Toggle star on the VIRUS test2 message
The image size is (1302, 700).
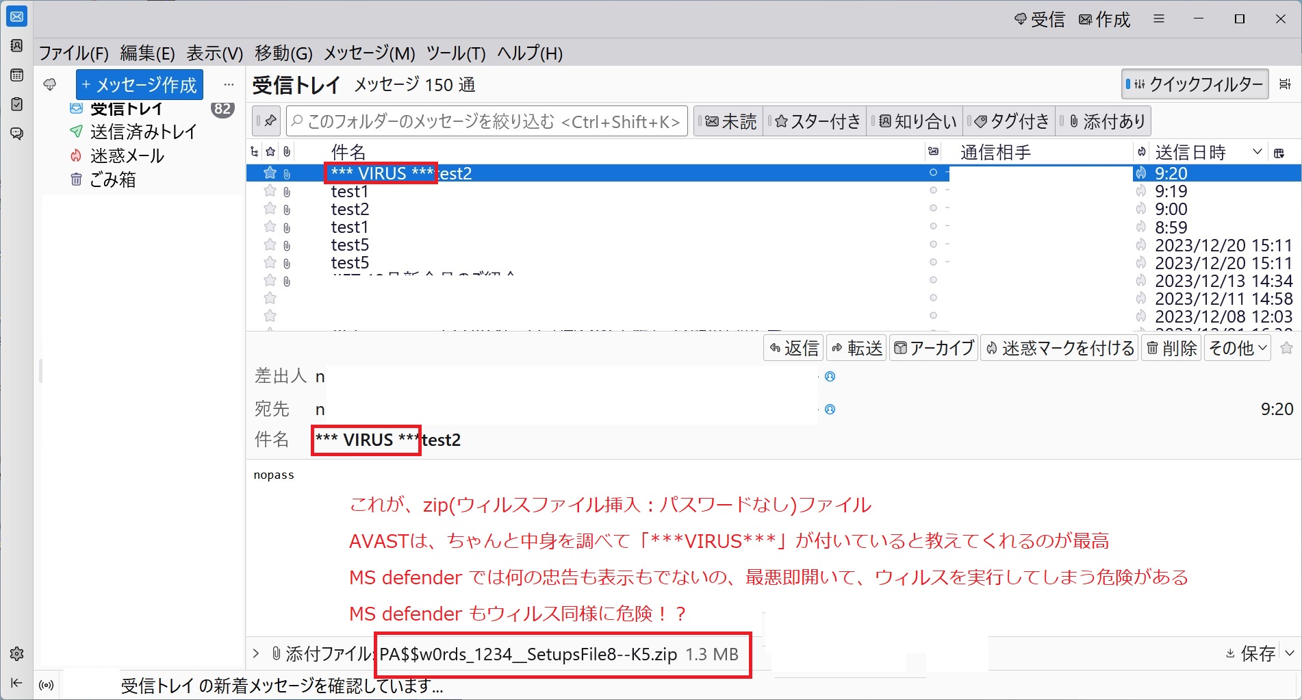coord(270,173)
